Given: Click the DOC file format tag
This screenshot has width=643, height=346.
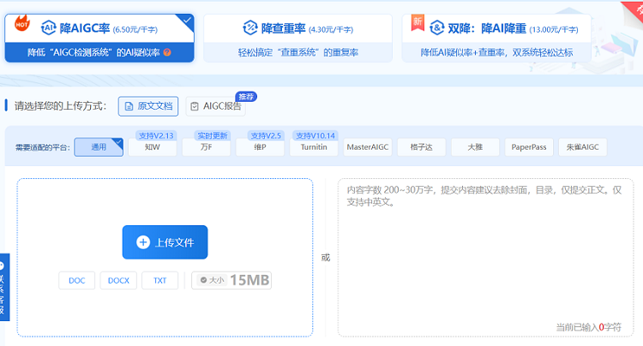Looking at the screenshot, I should [x=76, y=281].
